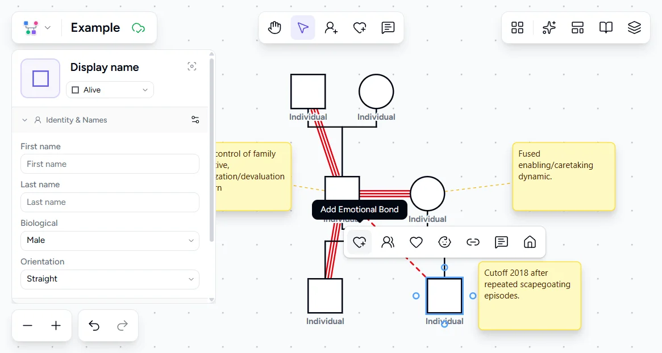Click the Example project title
662x353 pixels.
click(x=95, y=28)
